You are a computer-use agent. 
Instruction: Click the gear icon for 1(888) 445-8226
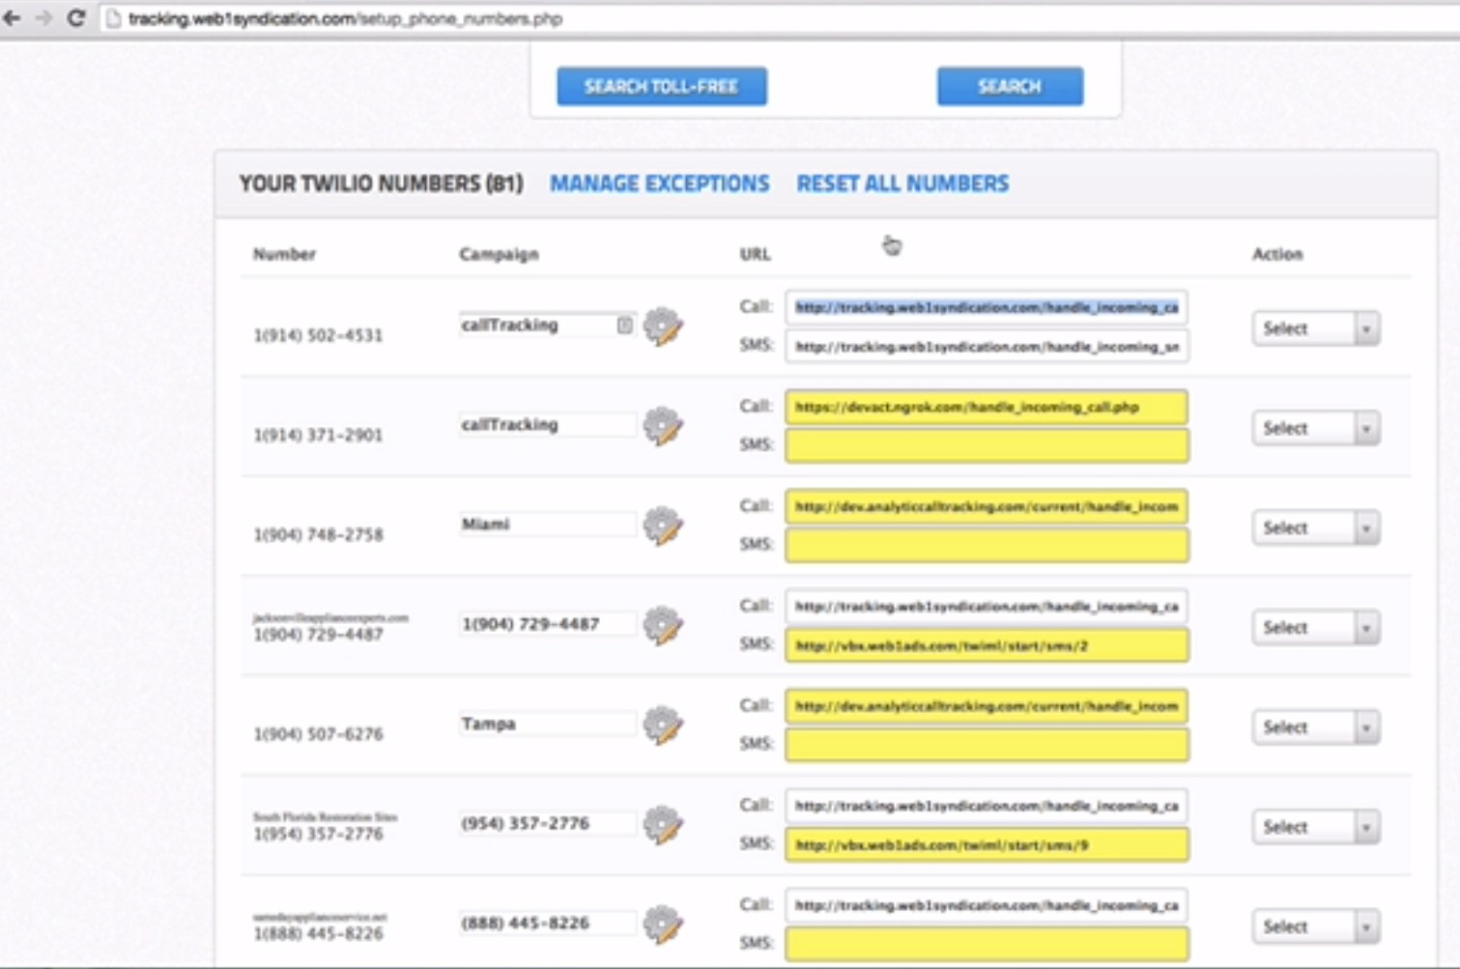[663, 925]
